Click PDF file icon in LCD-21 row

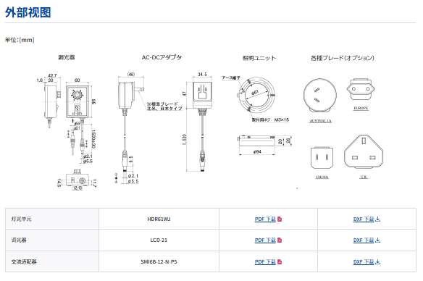280,240
